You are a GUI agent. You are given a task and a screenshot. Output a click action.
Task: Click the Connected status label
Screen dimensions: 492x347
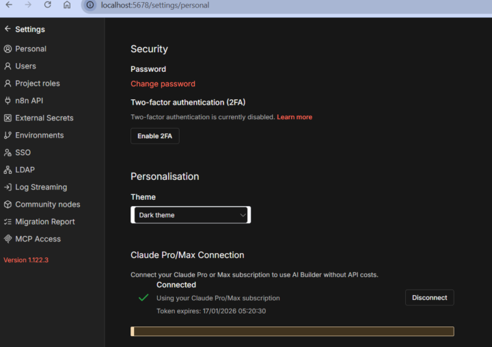point(176,285)
